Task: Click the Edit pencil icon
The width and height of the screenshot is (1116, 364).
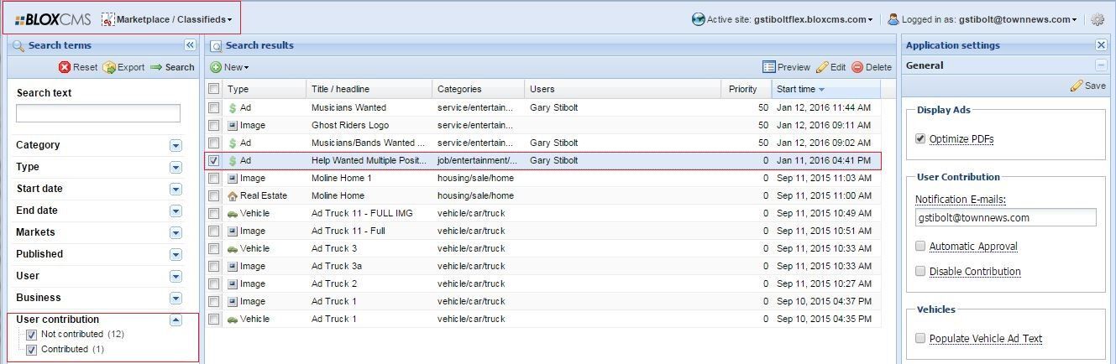Action: tap(822, 67)
